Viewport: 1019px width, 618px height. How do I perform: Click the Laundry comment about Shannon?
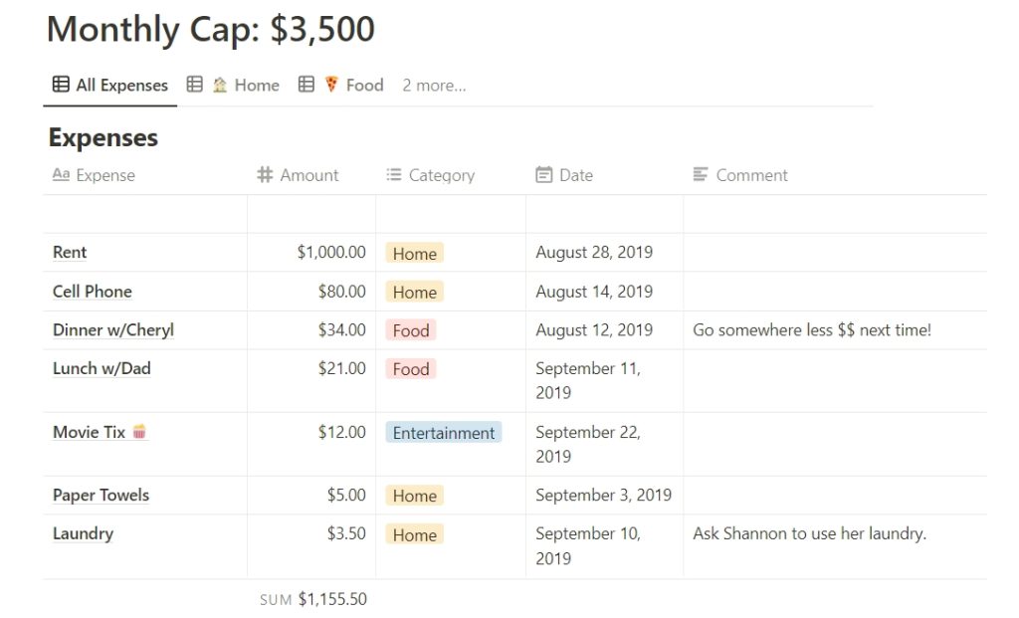click(x=809, y=533)
